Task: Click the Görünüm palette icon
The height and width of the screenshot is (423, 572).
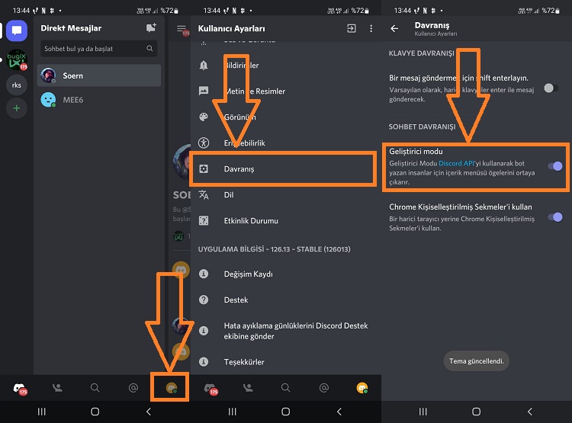Action: click(x=204, y=117)
